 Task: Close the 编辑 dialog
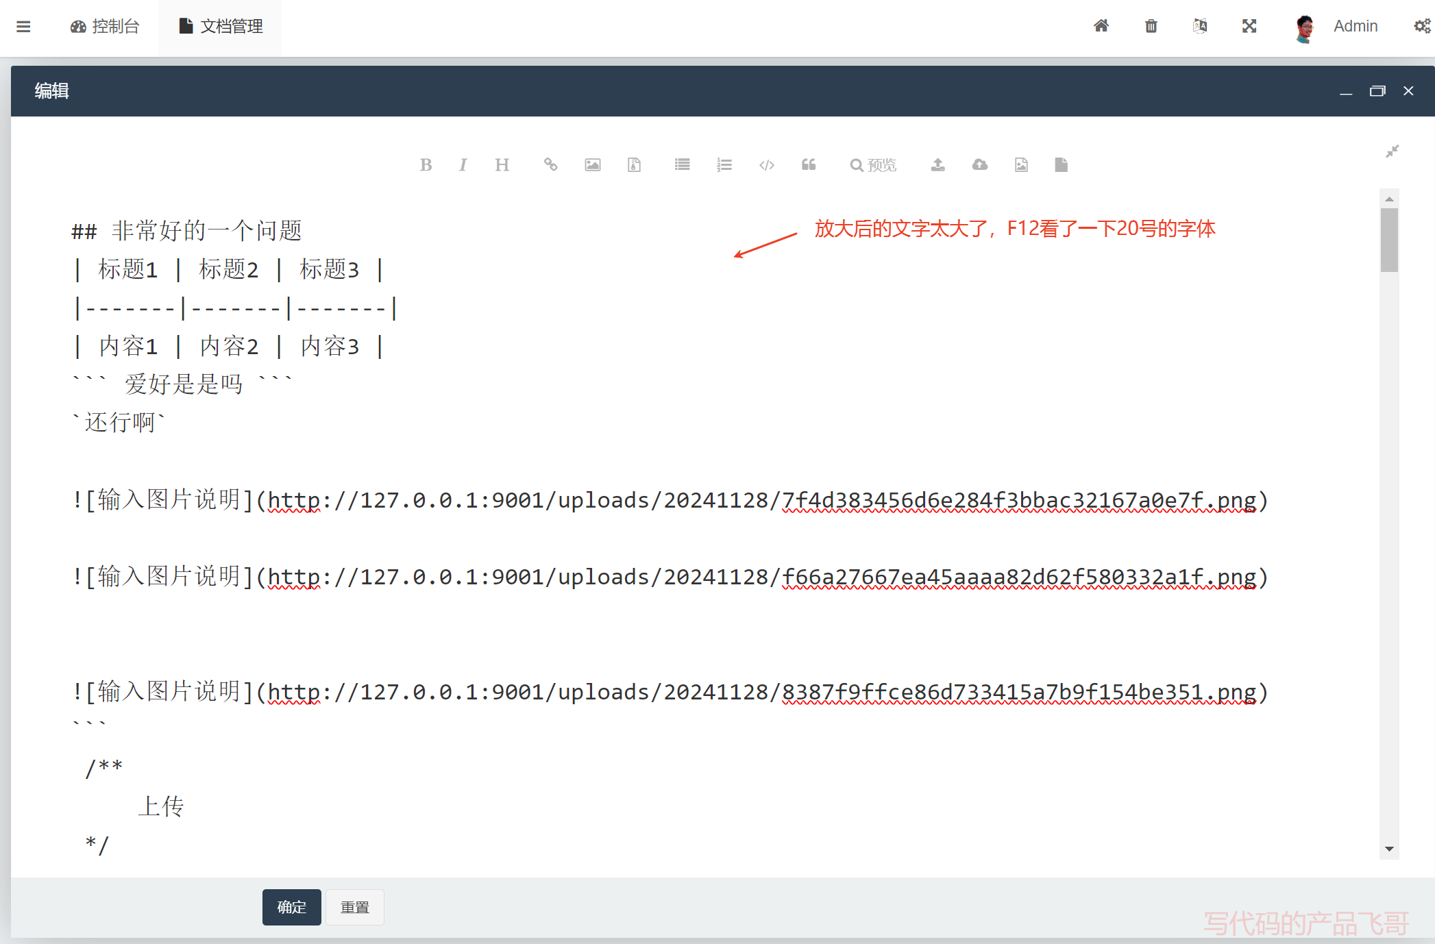[x=1408, y=91]
